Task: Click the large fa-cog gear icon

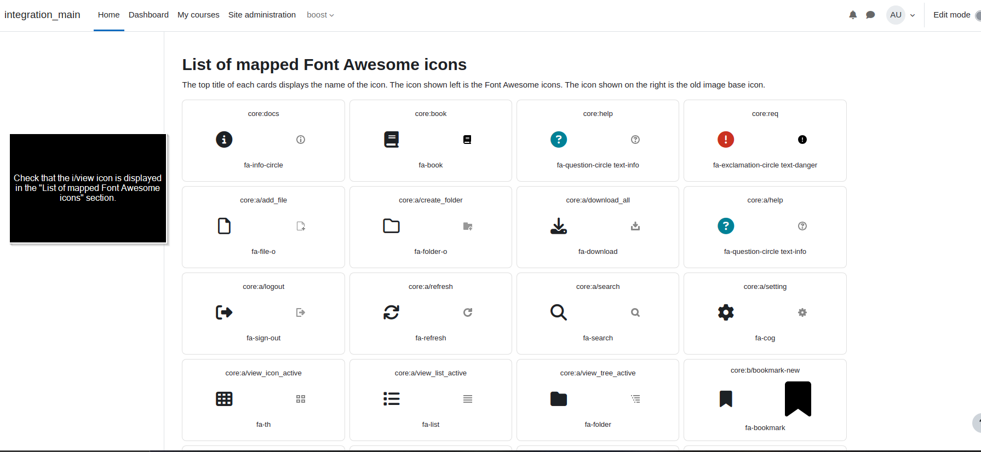Action: click(x=726, y=312)
